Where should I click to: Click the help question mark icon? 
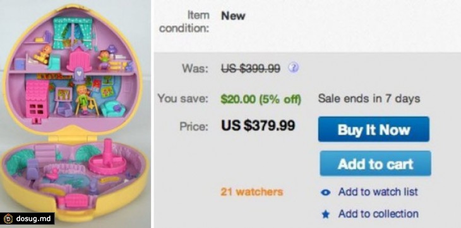click(x=294, y=68)
